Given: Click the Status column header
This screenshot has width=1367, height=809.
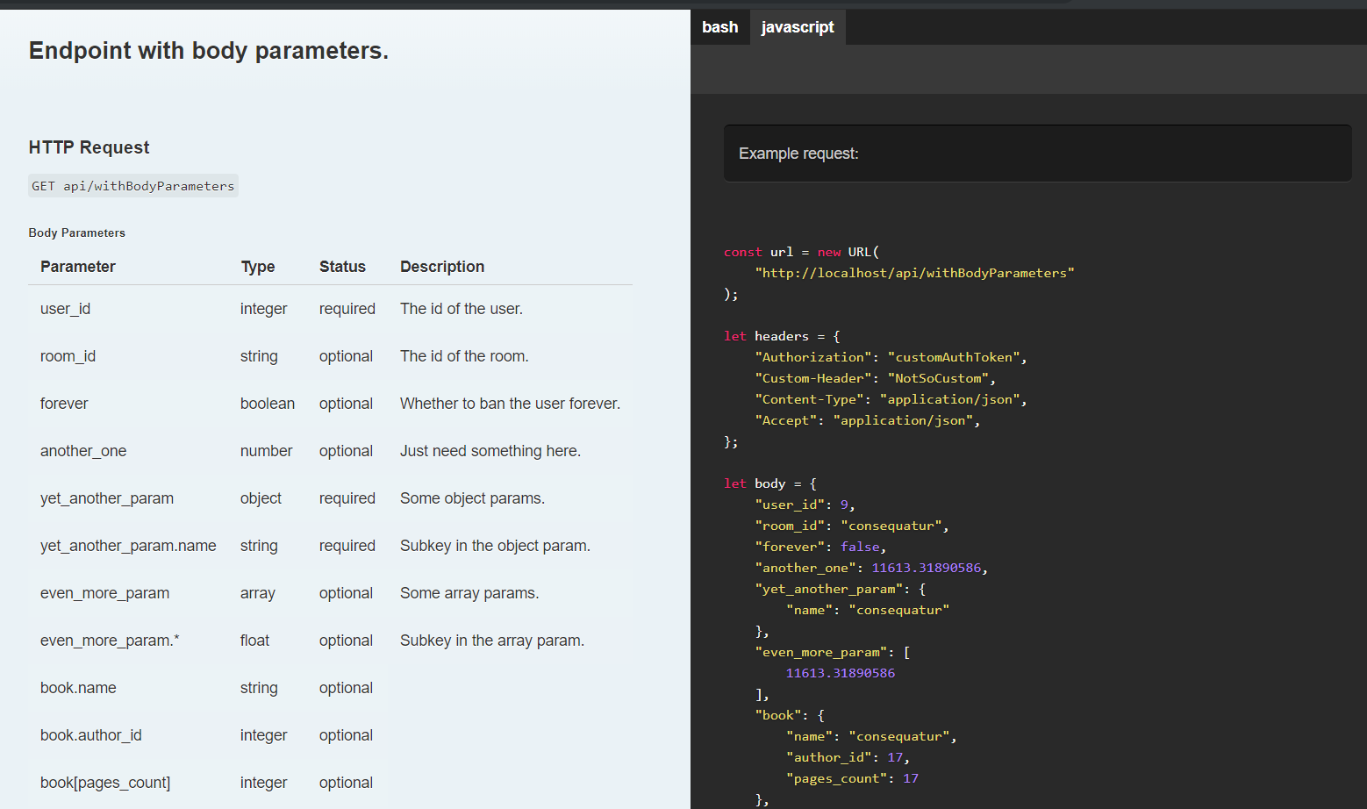Looking at the screenshot, I should 342,267.
